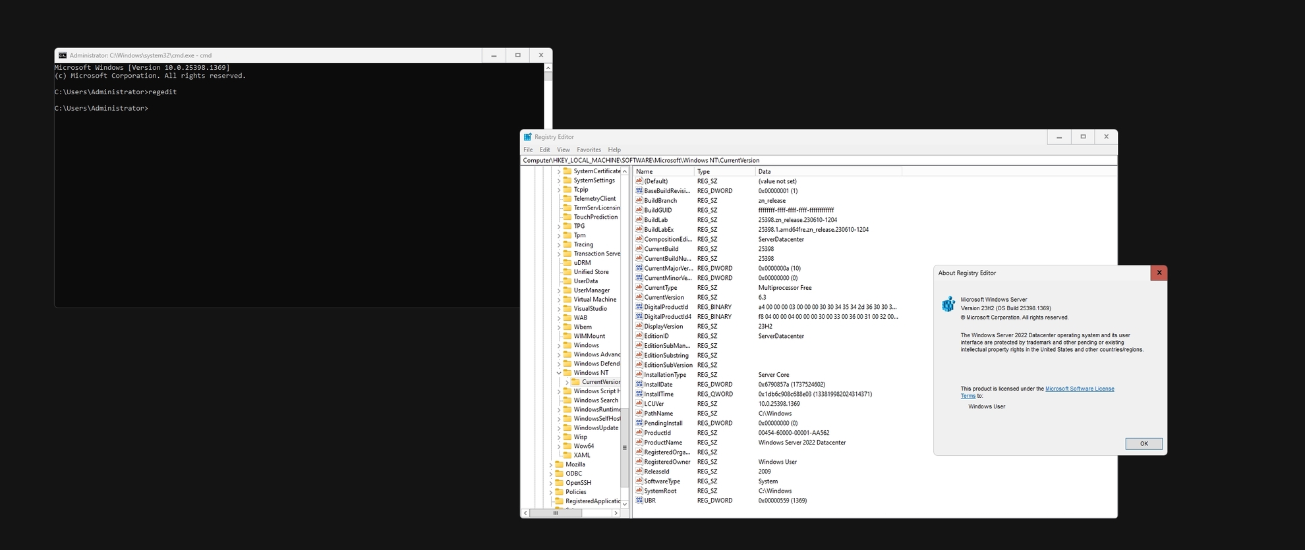Click the TelemetryClient folder icon
1305x550 pixels.
[567, 198]
